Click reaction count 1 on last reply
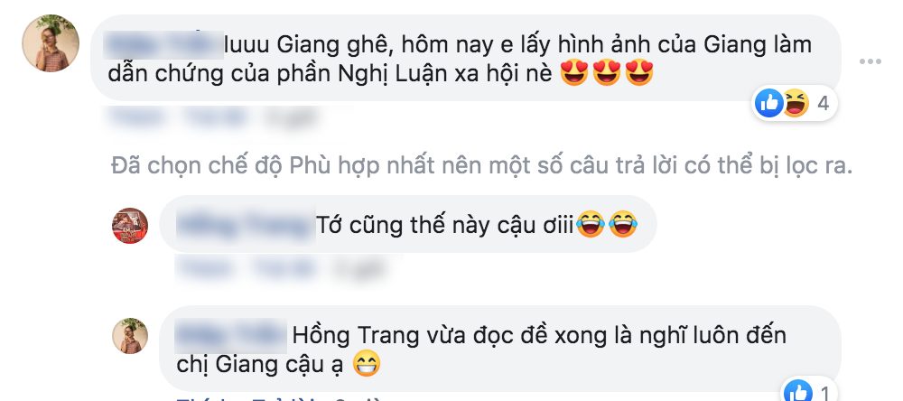 click(824, 393)
